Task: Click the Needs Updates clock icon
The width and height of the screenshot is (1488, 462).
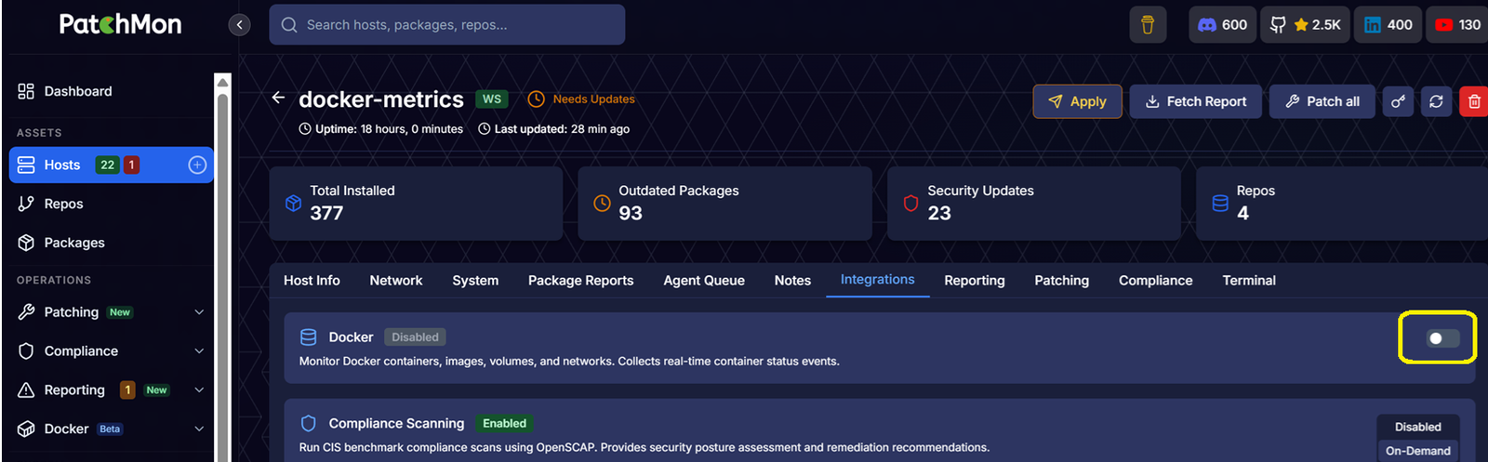Action: coord(536,99)
